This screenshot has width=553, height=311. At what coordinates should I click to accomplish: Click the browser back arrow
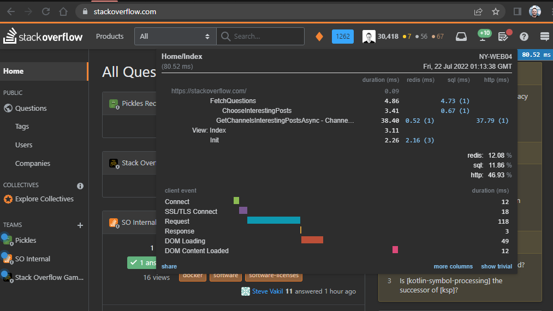11,11
